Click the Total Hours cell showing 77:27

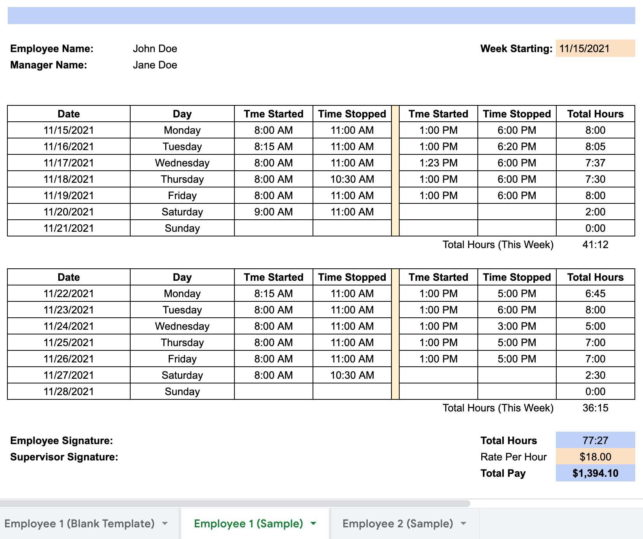click(x=596, y=440)
